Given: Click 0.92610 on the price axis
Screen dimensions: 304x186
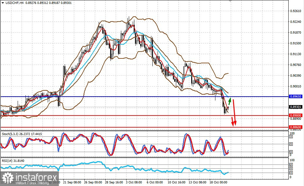Looking at the screenshot, I should [296, 11].
